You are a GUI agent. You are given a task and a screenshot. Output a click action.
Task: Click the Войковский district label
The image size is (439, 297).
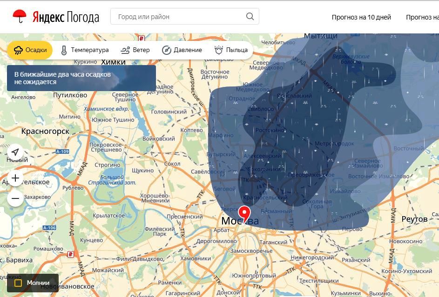158,139
